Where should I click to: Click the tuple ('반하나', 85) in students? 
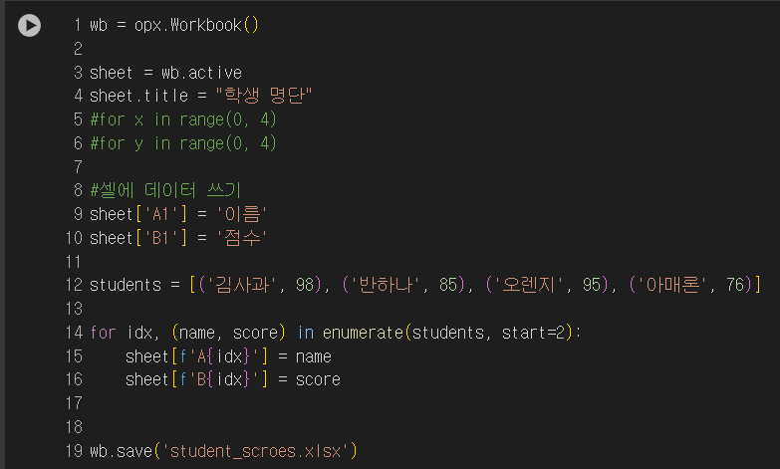pos(402,285)
